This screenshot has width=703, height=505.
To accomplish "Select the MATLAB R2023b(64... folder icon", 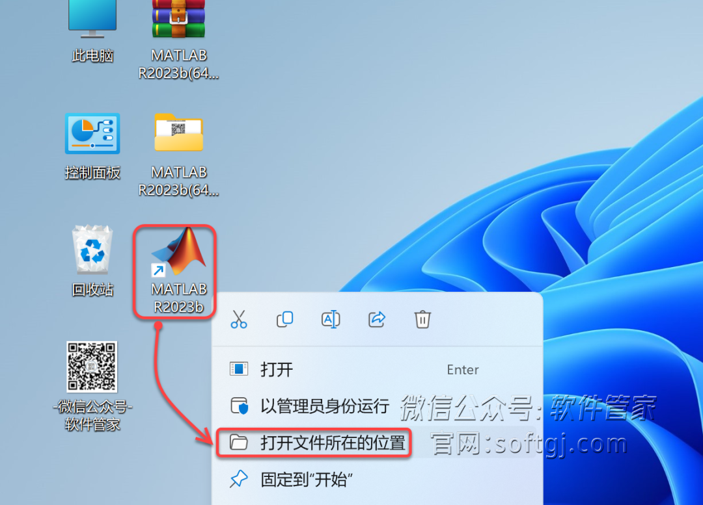I will 178,132.
